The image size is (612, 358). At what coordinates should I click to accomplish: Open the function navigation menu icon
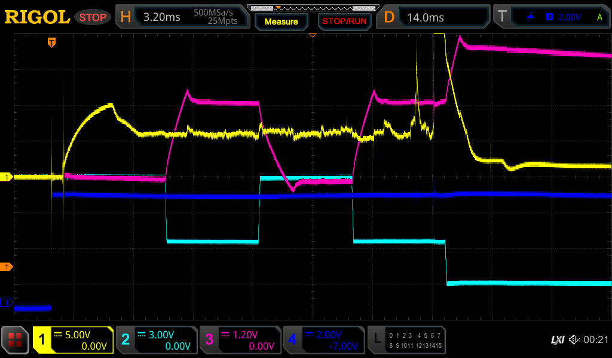(16, 340)
